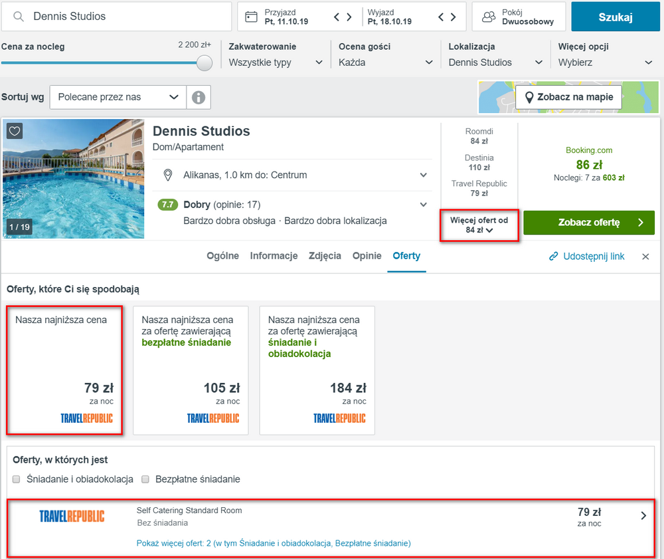664x559 pixels.
Task: Advance arrival date with right arrow
Action: pos(349,17)
